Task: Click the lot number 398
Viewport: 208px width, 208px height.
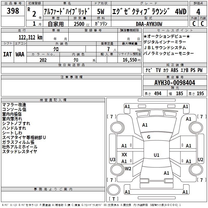Action: coord(13,11)
